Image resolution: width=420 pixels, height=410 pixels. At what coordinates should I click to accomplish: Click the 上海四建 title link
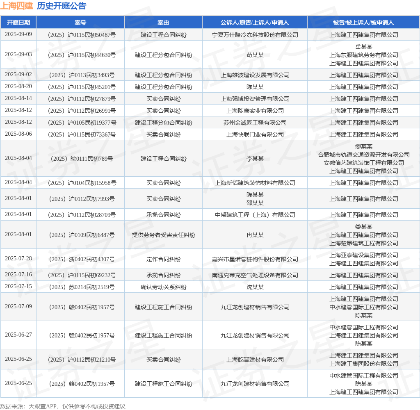click(18, 6)
